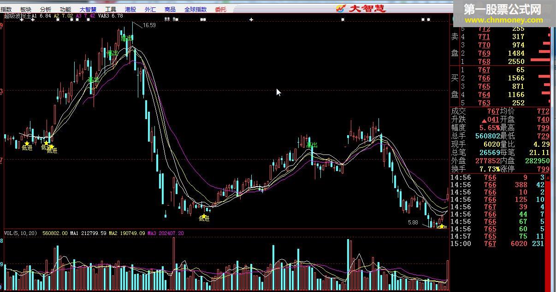This screenshot has width=556, height=292.
Task: Open the 分析 menu
Action: pos(46,9)
